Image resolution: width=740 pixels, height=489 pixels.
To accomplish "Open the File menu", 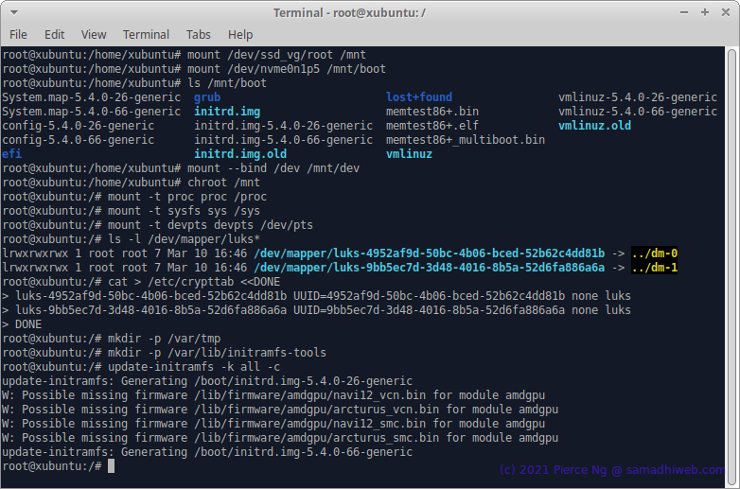I will pos(18,34).
